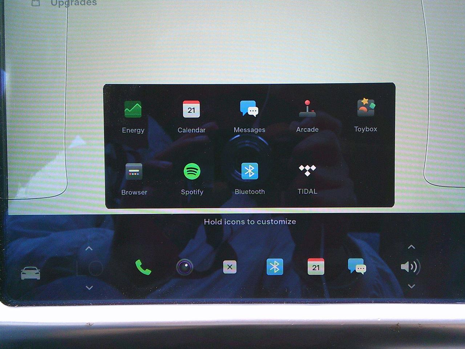The image size is (465, 349).
Task: Tap the green phone icon
Action: click(143, 267)
